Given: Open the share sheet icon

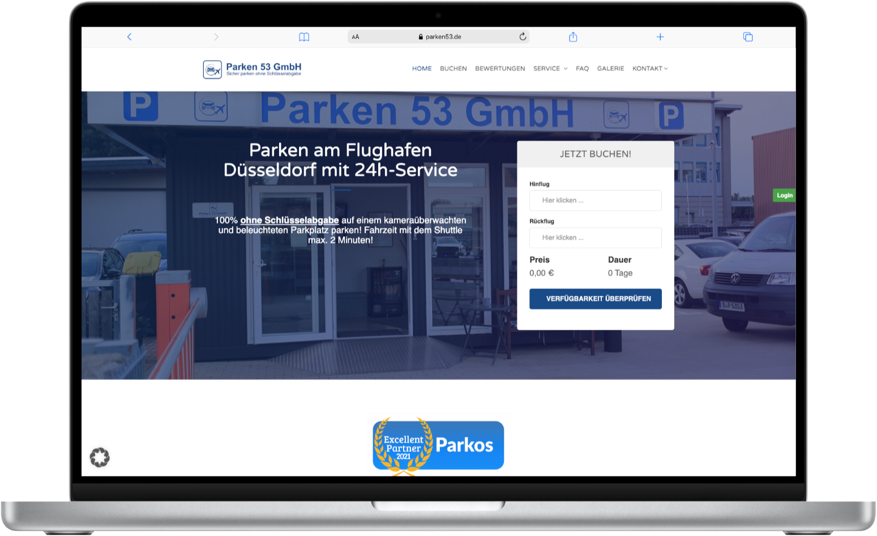Looking at the screenshot, I should tap(573, 37).
